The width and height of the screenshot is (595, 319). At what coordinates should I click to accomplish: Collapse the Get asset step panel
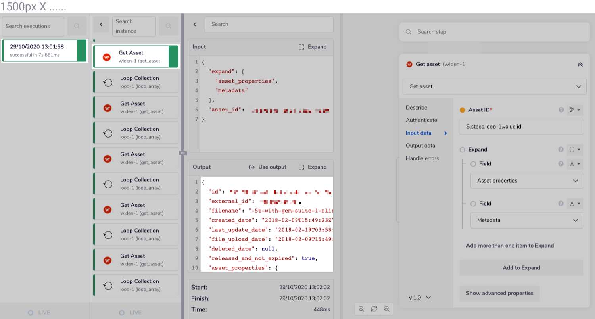[580, 64]
